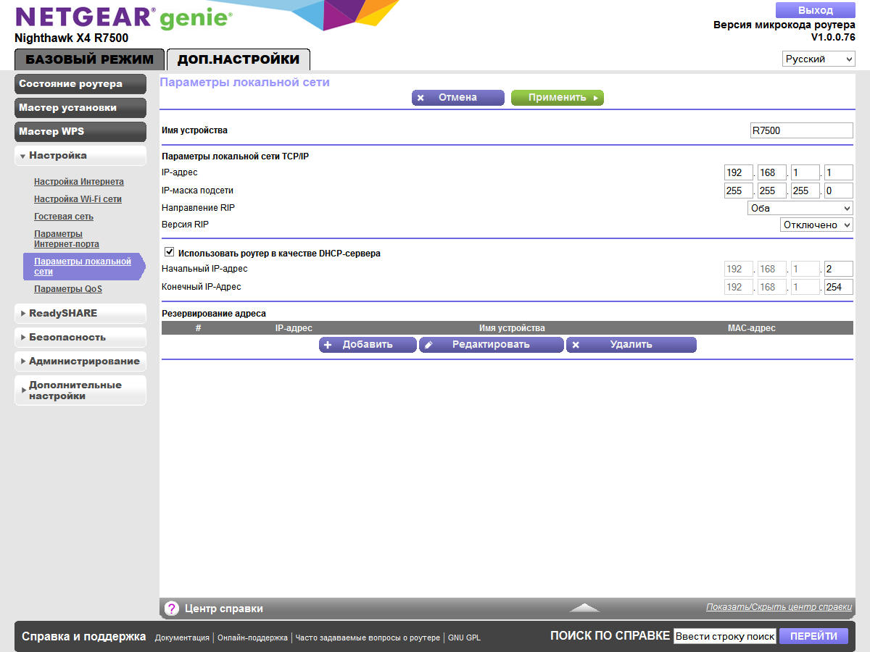Open the Параметры Интернет-порта link
Screen dimensions: 870x652
tap(67, 239)
